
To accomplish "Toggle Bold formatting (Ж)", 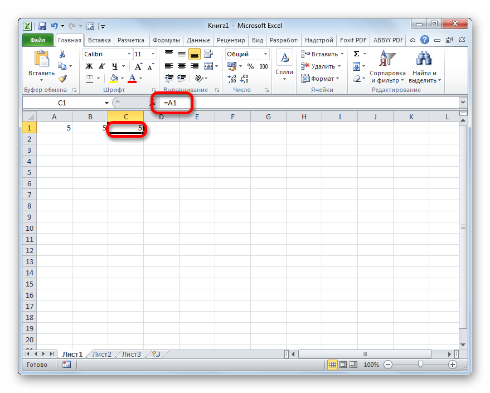I will click(x=89, y=66).
